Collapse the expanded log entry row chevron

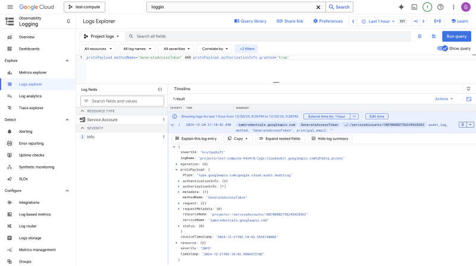pos(172,125)
